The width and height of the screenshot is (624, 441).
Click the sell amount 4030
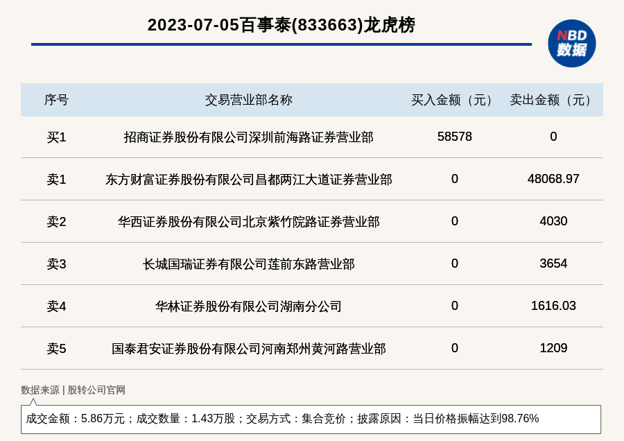click(x=553, y=221)
